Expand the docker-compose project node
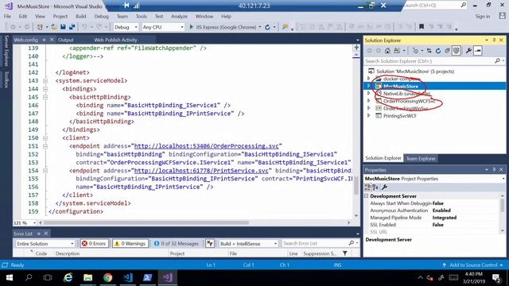This screenshot has width=509, height=286. click(x=368, y=79)
